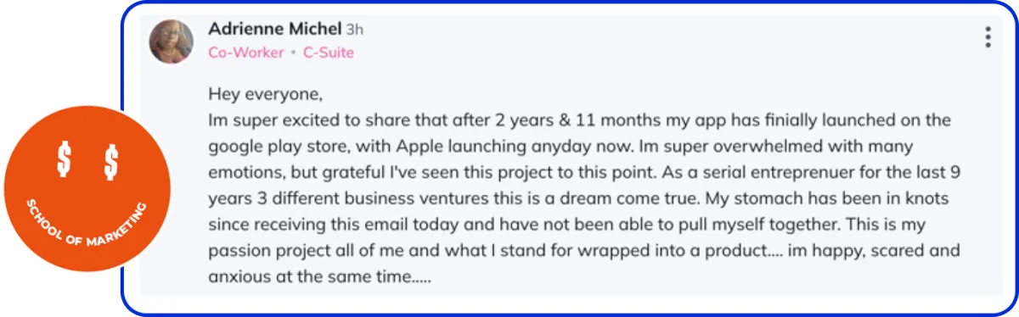
Task: Click the right dollar-sign eye on logo
Action: pyautogui.click(x=111, y=161)
